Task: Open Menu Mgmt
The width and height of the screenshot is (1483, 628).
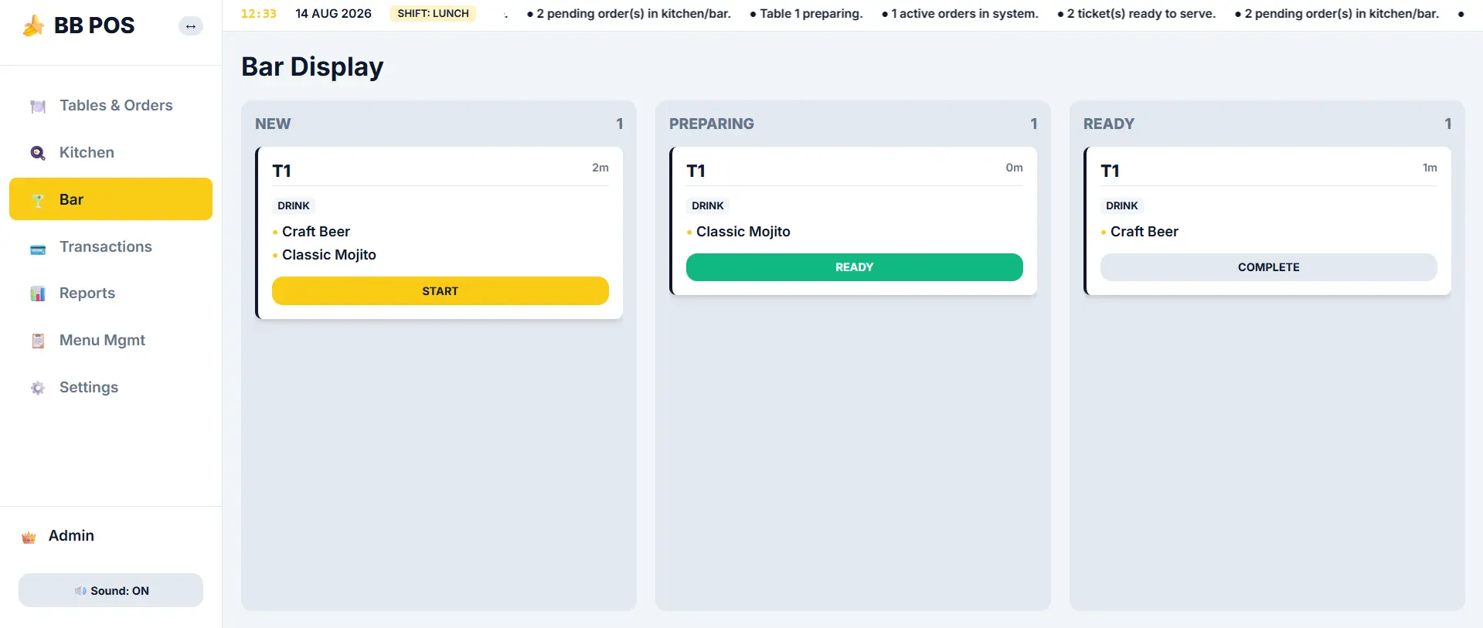Action: (x=111, y=340)
